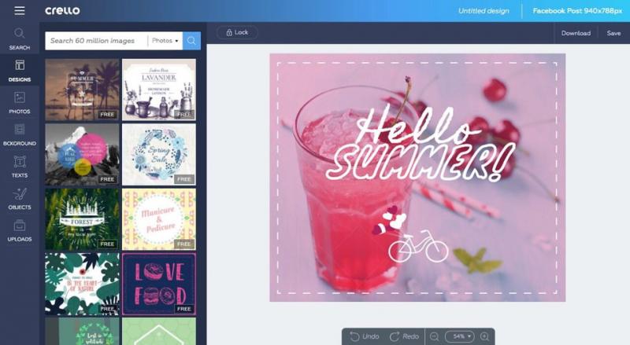Click in the Search 60 million images field

click(x=94, y=41)
